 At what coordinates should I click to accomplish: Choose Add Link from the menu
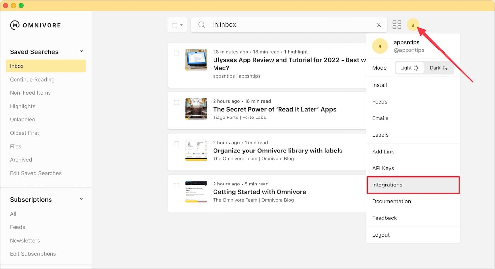tap(413, 151)
